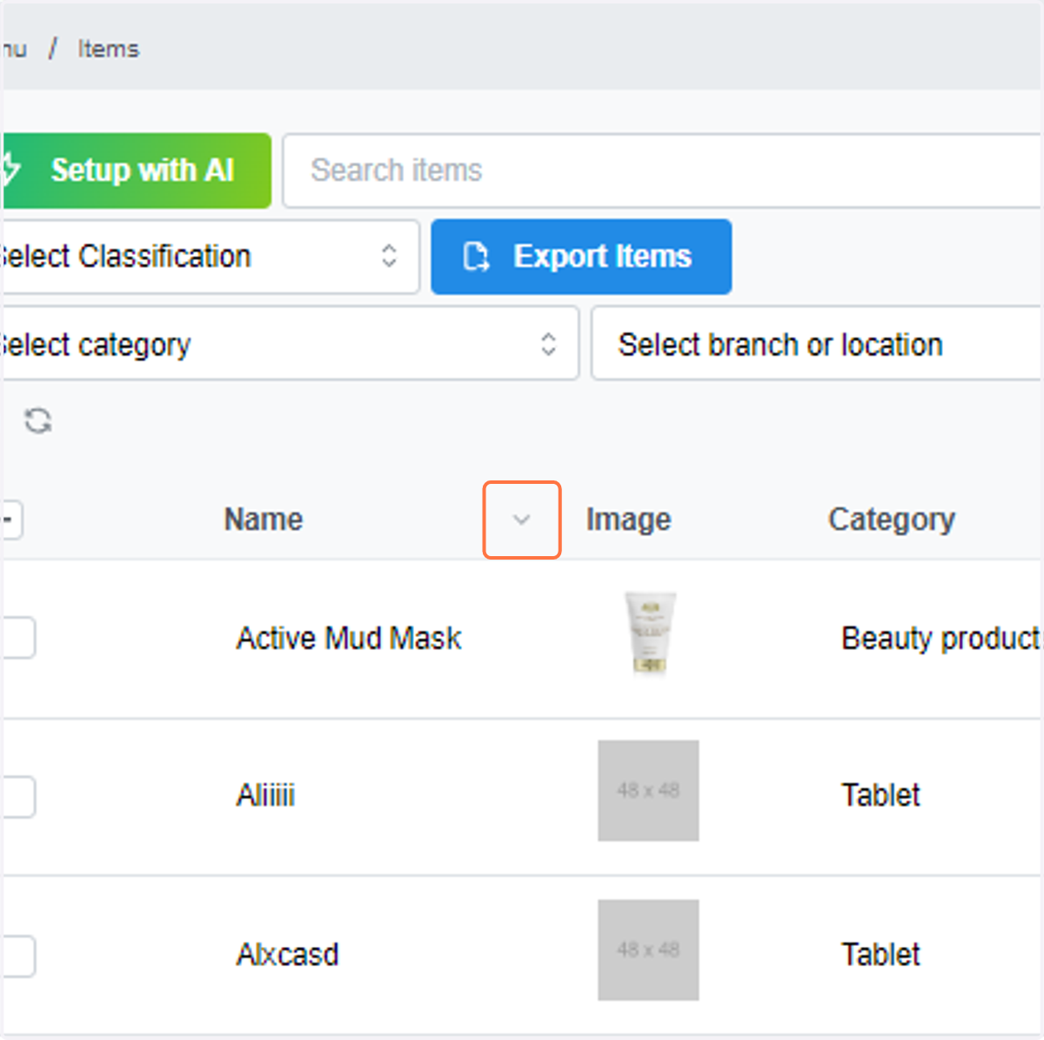
Task: Click the Setup with AI button
Action: tap(136, 171)
